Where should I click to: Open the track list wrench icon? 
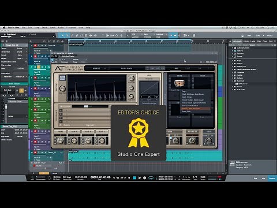[31, 41]
